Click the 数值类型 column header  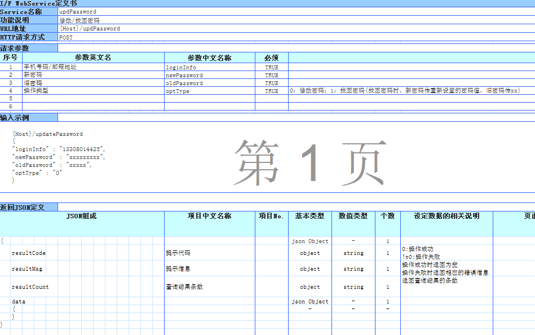[353, 224]
